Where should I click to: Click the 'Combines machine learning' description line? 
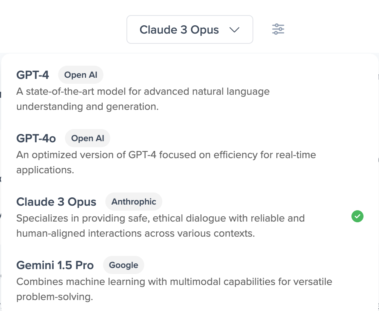click(174, 282)
